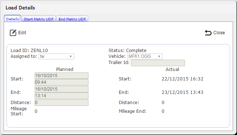This screenshot has height=135, width=237.
Task: Click the Trailer Id input field
Action: [158, 63]
